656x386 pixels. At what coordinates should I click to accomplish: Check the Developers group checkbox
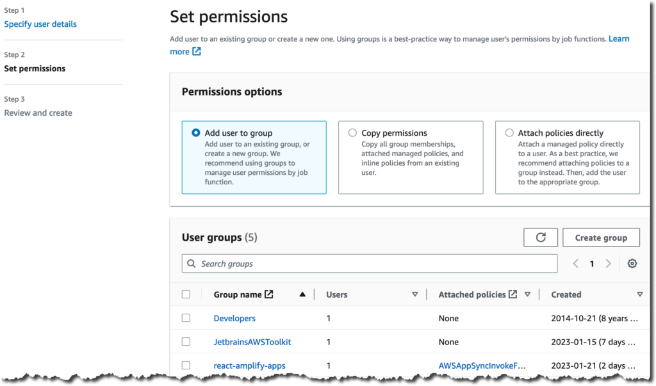click(x=186, y=318)
